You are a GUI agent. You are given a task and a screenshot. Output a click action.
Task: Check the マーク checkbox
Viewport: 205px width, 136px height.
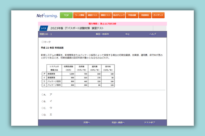click(x=42, y=42)
